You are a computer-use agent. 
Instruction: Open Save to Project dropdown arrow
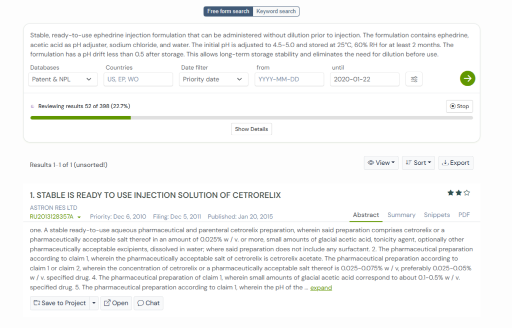(x=94, y=303)
